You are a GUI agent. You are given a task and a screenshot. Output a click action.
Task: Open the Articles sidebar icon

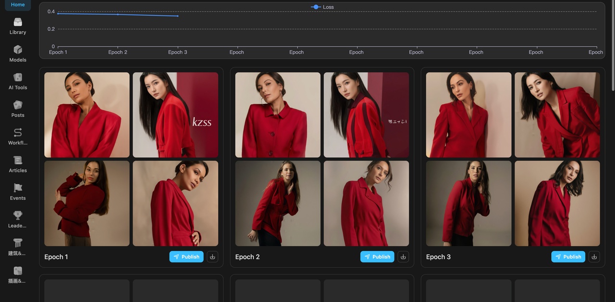click(x=18, y=161)
